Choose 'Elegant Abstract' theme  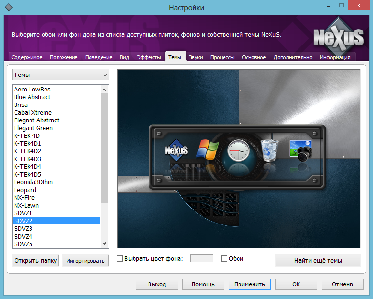(57, 120)
